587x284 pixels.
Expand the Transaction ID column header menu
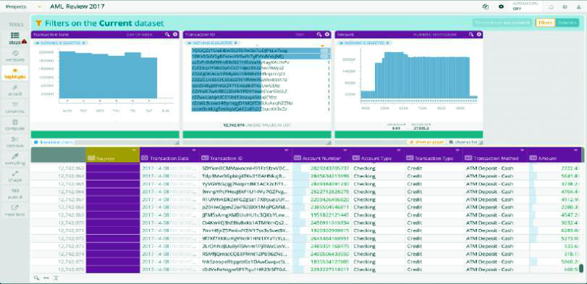click(286, 150)
